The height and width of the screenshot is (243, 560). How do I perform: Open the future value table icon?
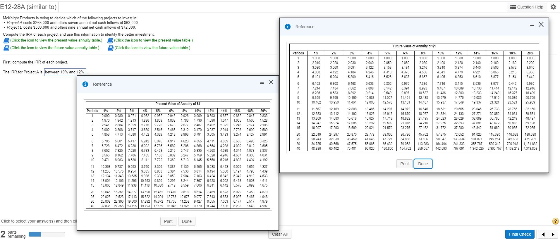(111, 48)
